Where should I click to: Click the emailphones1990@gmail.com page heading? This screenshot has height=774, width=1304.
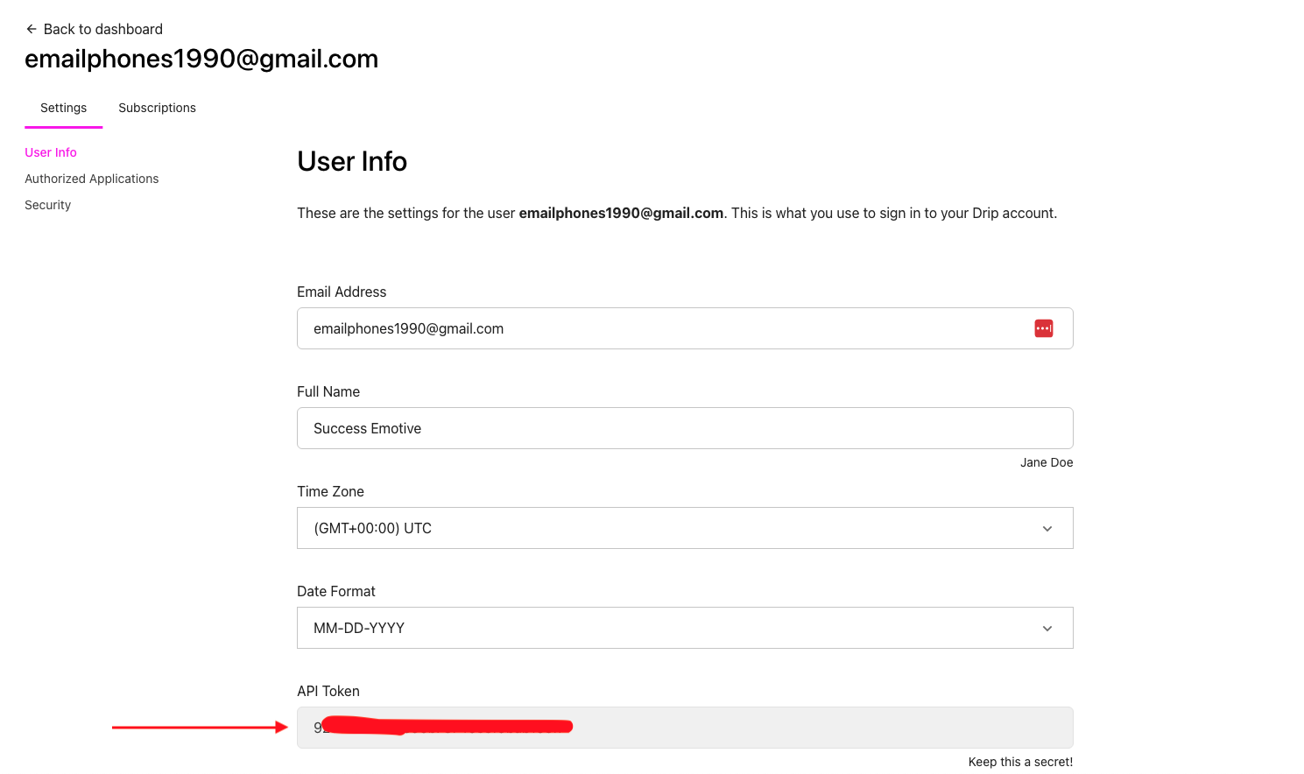[x=201, y=58]
